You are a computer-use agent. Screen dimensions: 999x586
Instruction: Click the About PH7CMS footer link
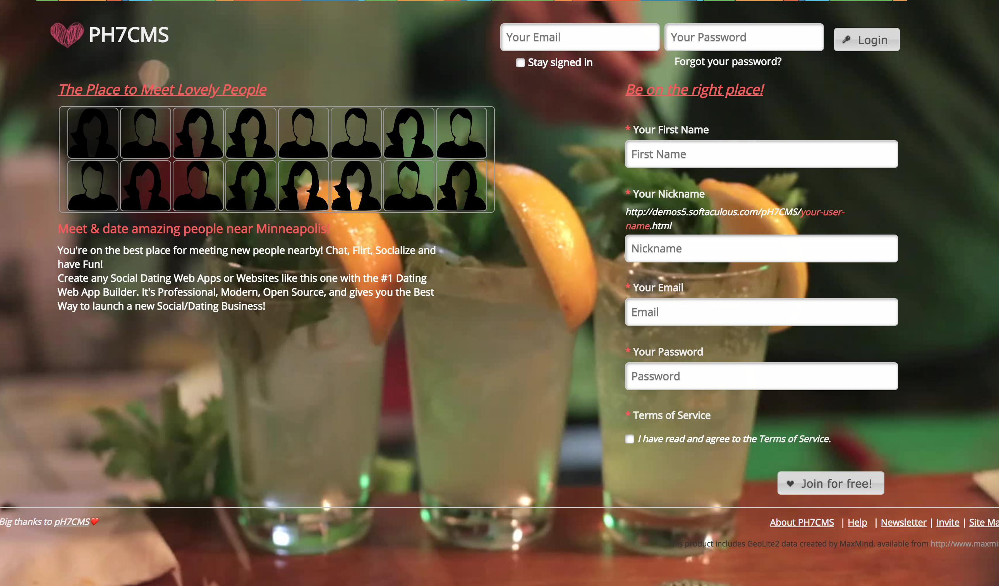802,521
